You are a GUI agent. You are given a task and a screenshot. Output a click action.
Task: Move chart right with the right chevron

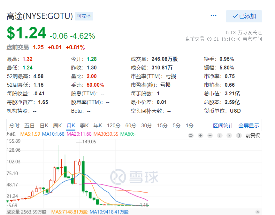[229, 135]
